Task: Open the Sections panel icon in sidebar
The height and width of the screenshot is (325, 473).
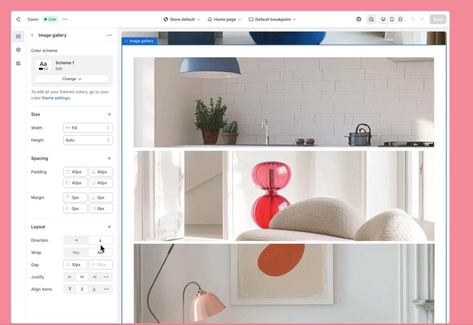Action: pos(18,36)
